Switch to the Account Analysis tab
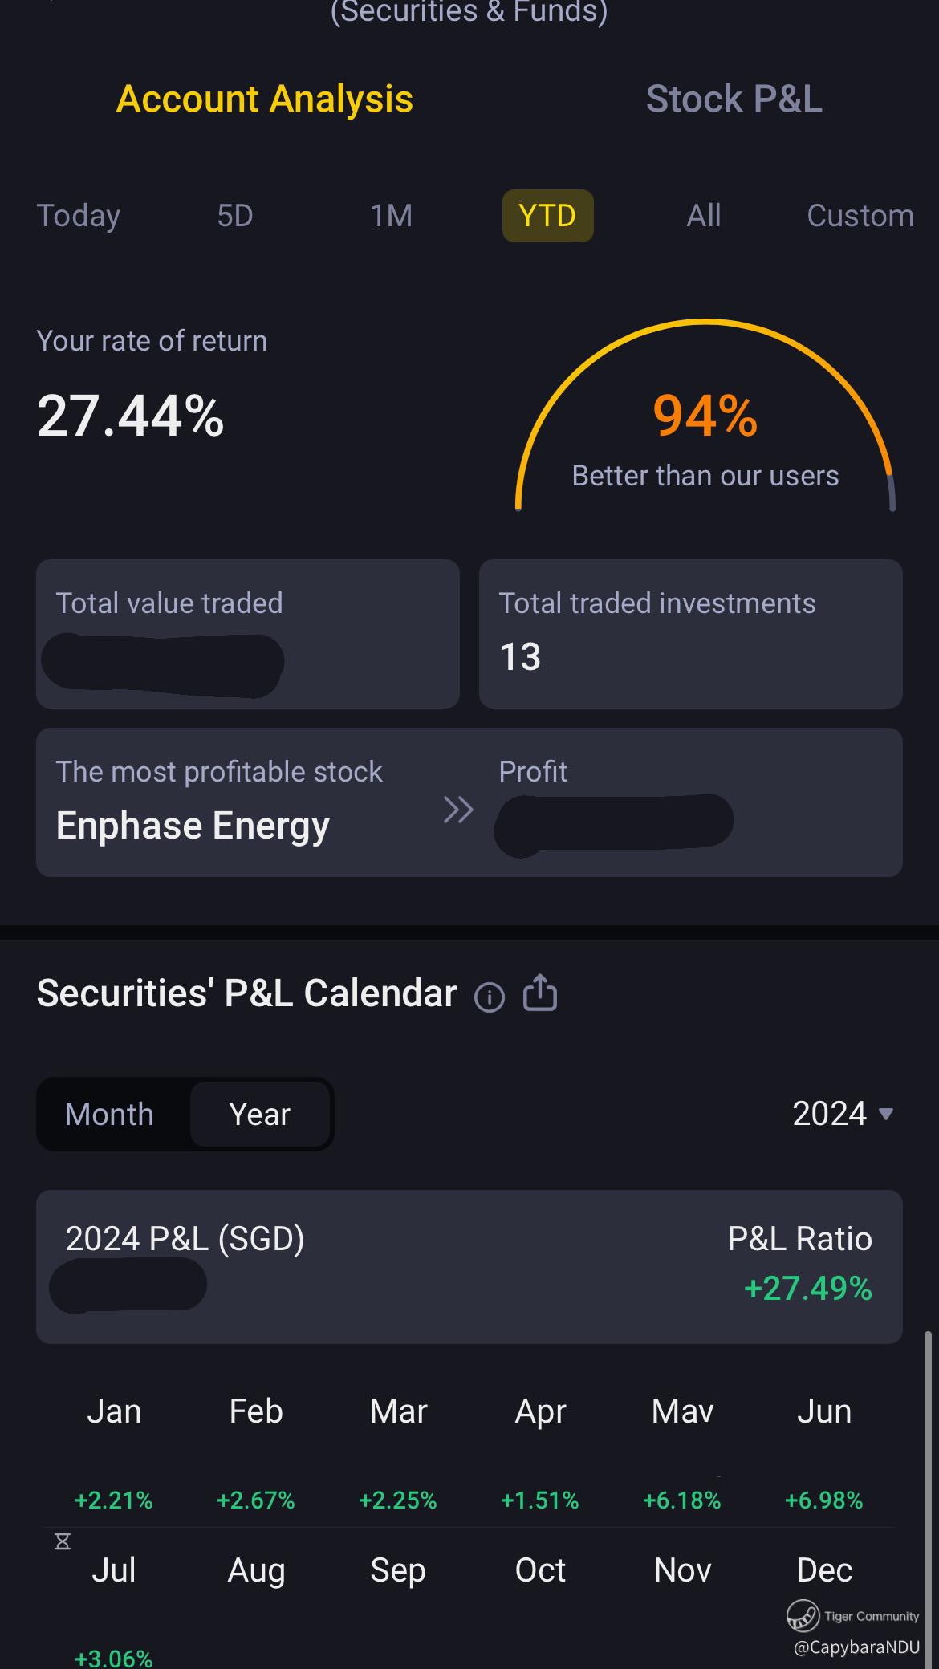Image resolution: width=939 pixels, height=1669 pixels. tap(265, 99)
